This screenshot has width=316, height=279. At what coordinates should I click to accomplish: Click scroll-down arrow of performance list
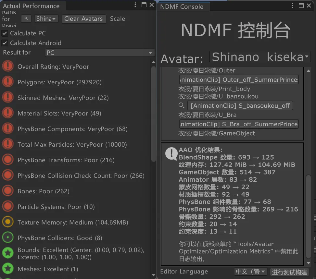(x=153, y=275)
